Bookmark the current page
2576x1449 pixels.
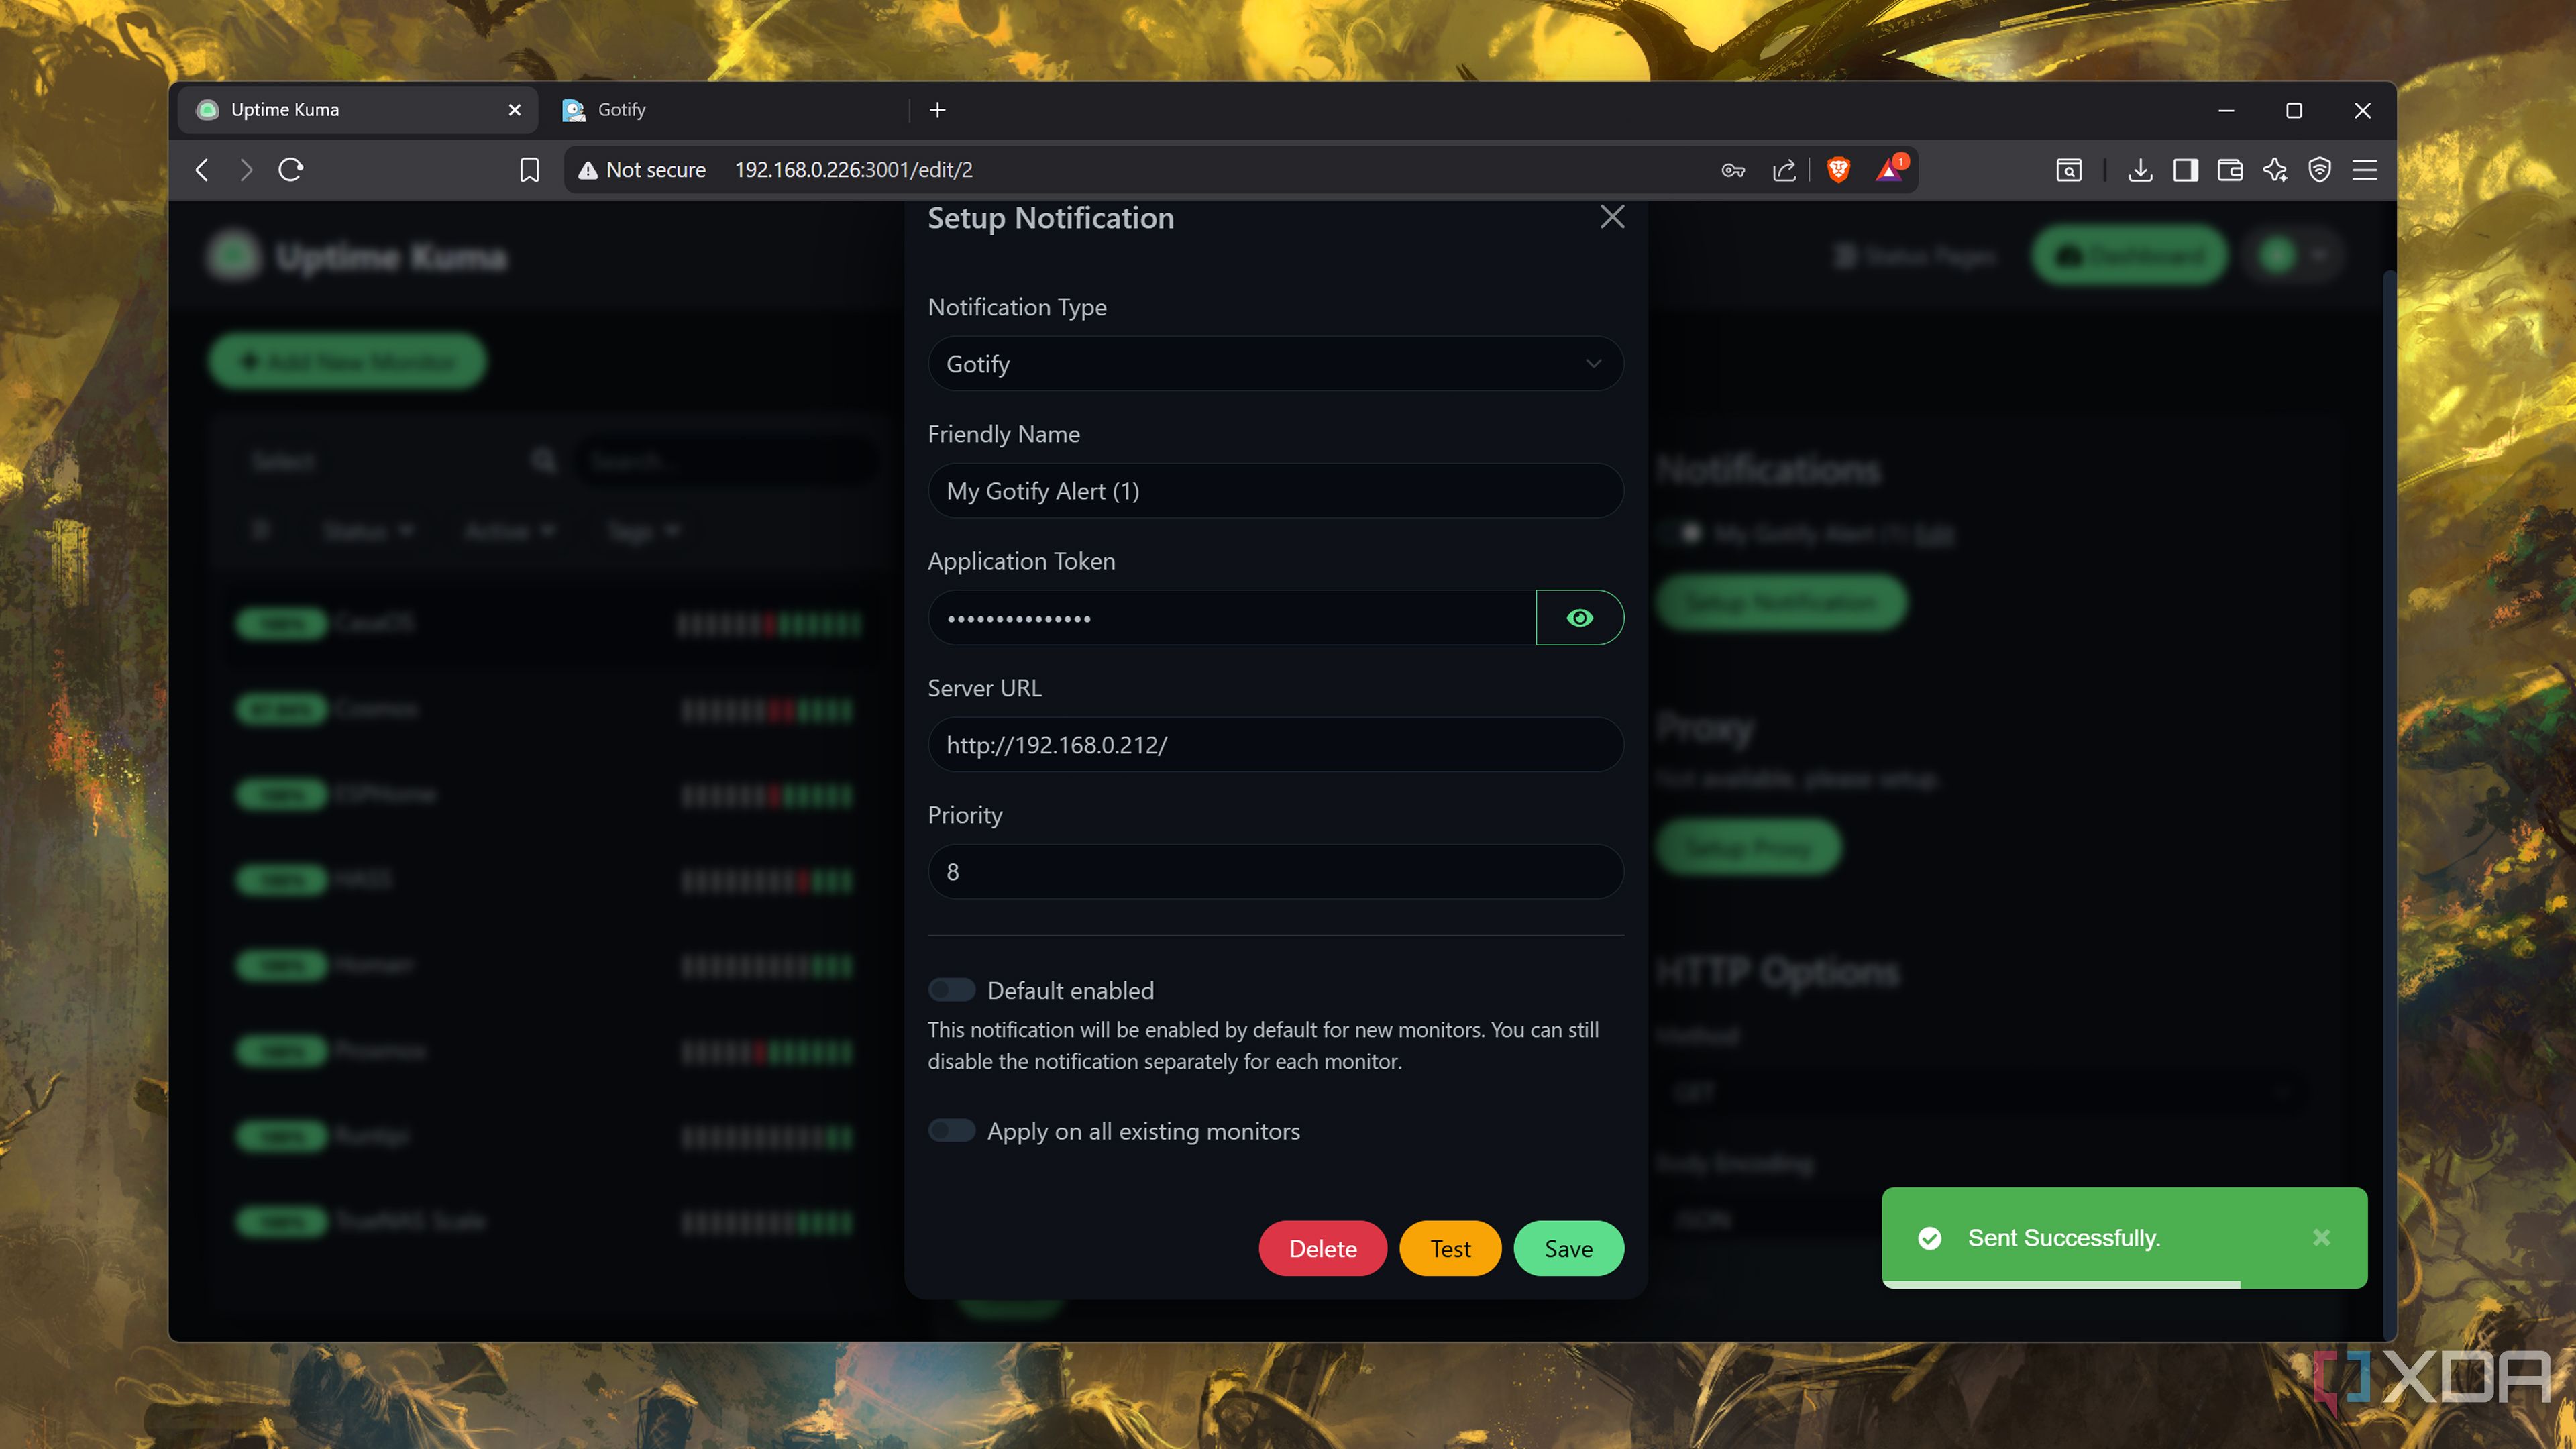pos(529,170)
